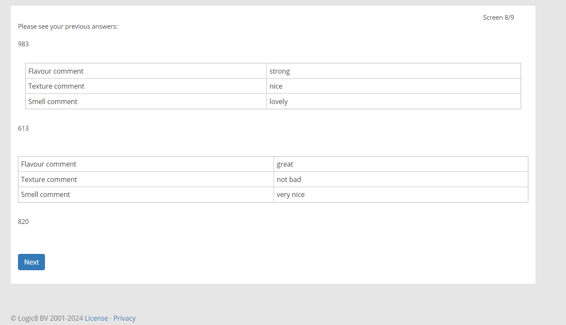Select Smell comment label in sample 983 table
Viewport: 566px width, 325px height.
[53, 101]
